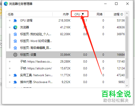
Task: Click memory value 33,864K
Action: [65, 55]
